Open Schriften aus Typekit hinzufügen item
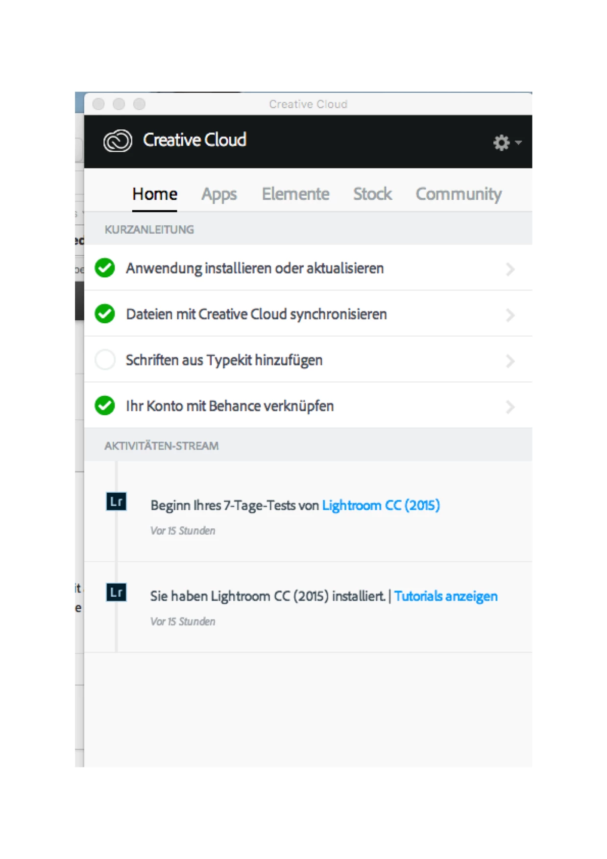The image size is (607, 859). pyautogui.click(x=308, y=360)
